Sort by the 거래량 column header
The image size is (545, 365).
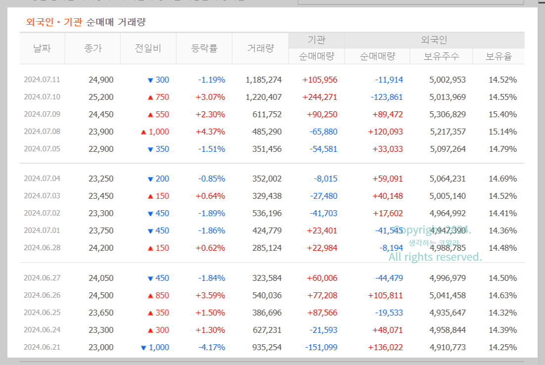click(260, 48)
